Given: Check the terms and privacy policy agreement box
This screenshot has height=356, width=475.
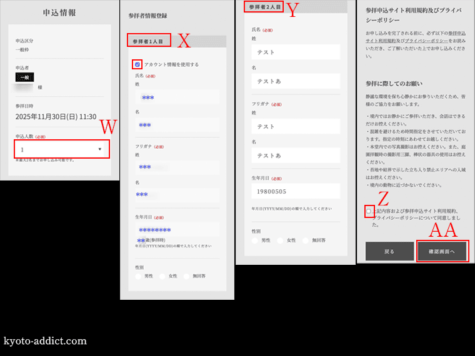Looking at the screenshot, I should (369, 212).
